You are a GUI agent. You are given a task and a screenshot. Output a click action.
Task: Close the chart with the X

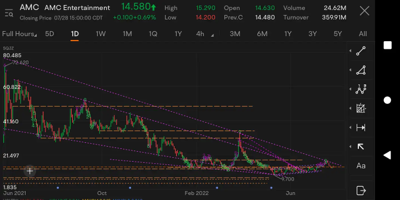tap(364, 11)
